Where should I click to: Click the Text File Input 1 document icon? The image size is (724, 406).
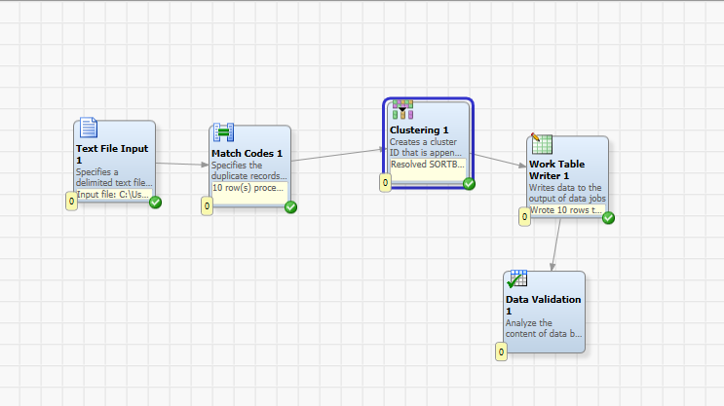[x=89, y=128]
